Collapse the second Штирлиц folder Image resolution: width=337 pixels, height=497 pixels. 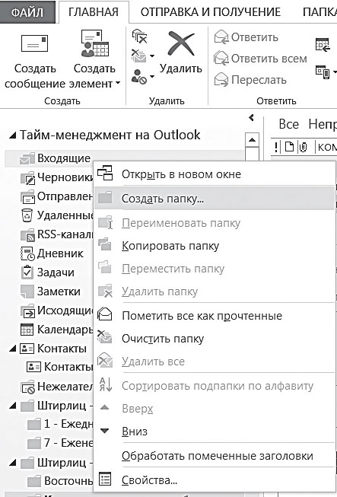(12, 463)
